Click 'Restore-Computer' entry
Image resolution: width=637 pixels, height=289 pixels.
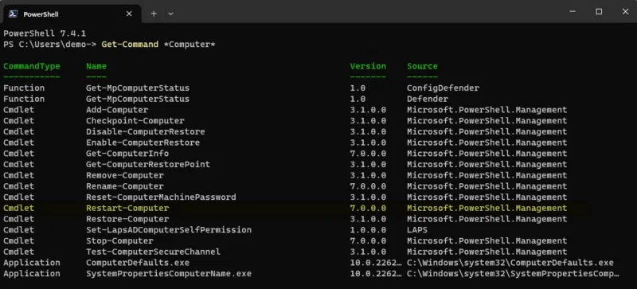[127, 219]
